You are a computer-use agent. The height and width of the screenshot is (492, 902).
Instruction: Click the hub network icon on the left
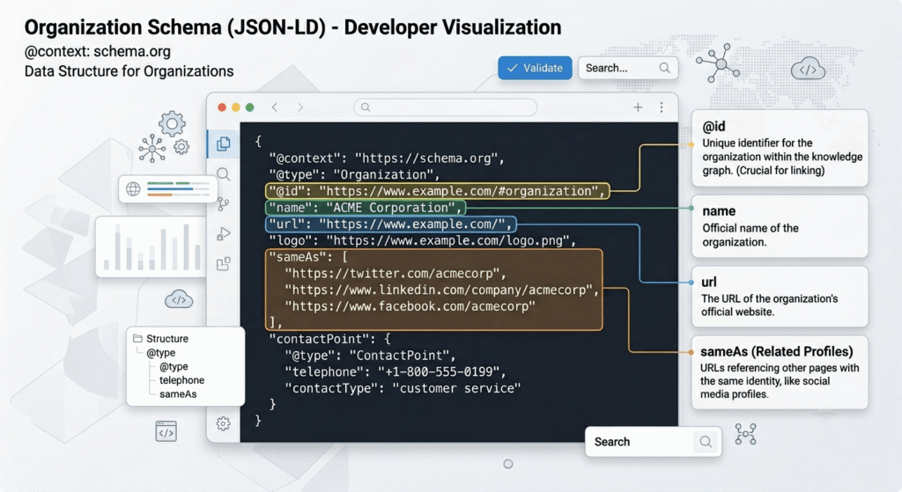[152, 149]
